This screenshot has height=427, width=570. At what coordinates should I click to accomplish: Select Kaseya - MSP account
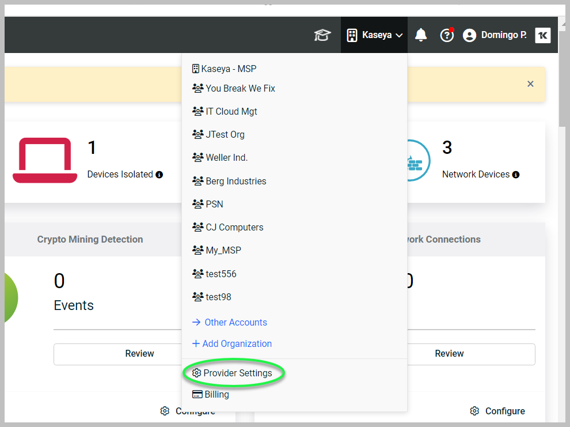[225, 69]
